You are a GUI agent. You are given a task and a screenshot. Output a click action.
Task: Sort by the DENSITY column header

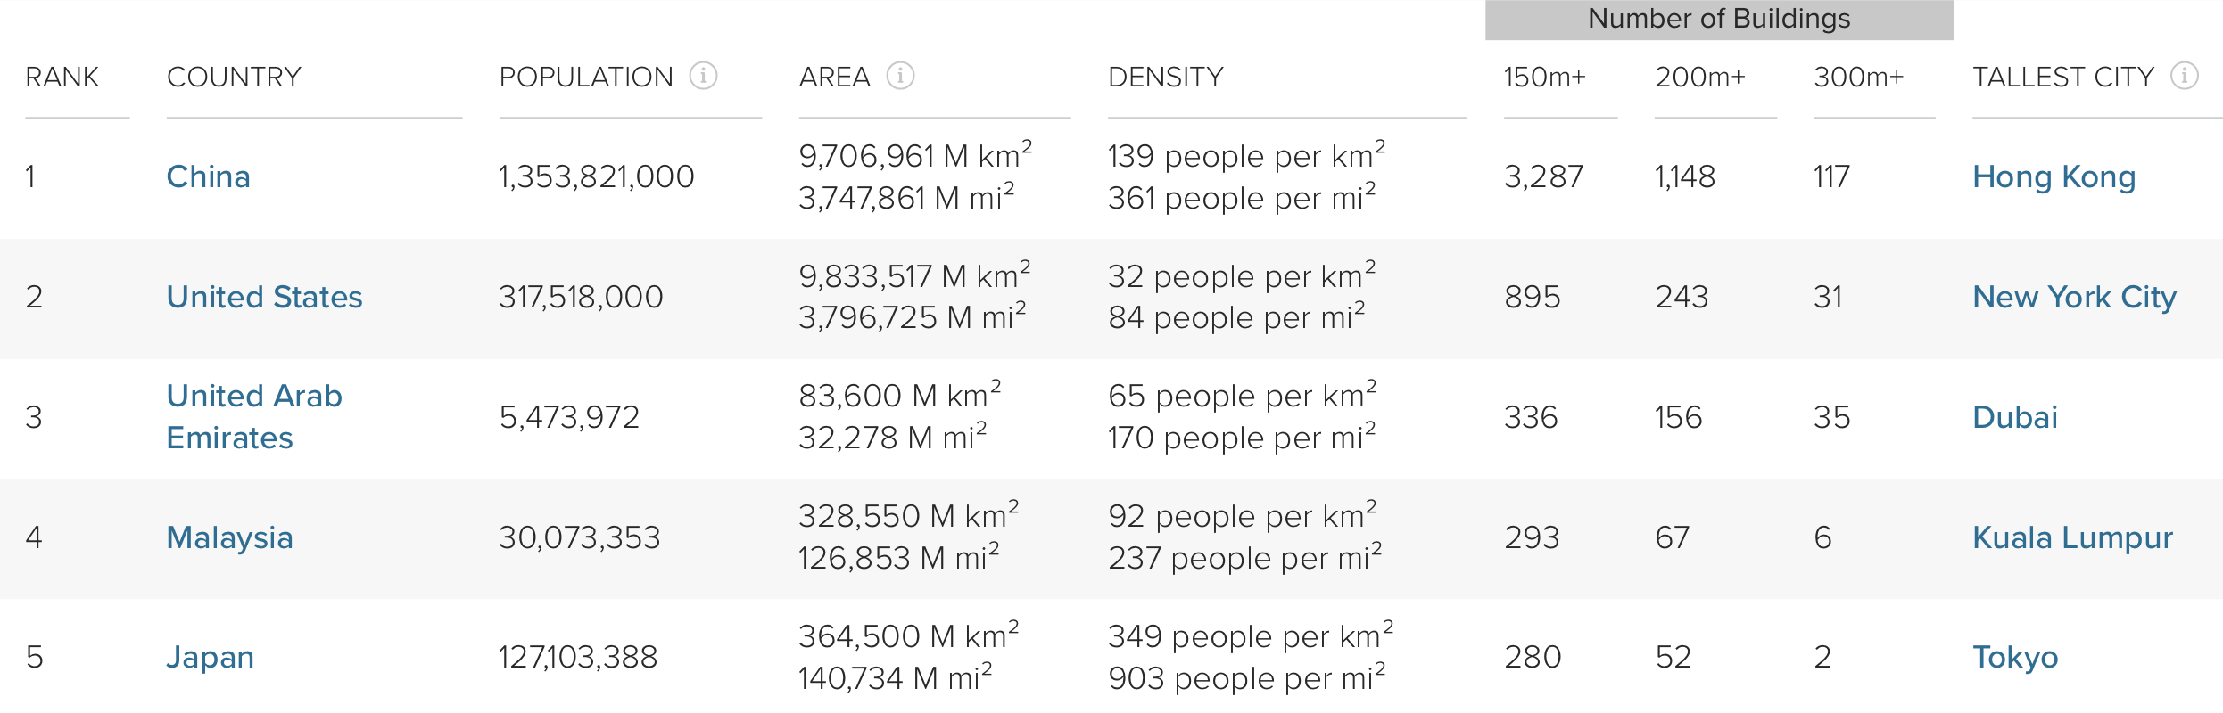[x=1165, y=78]
